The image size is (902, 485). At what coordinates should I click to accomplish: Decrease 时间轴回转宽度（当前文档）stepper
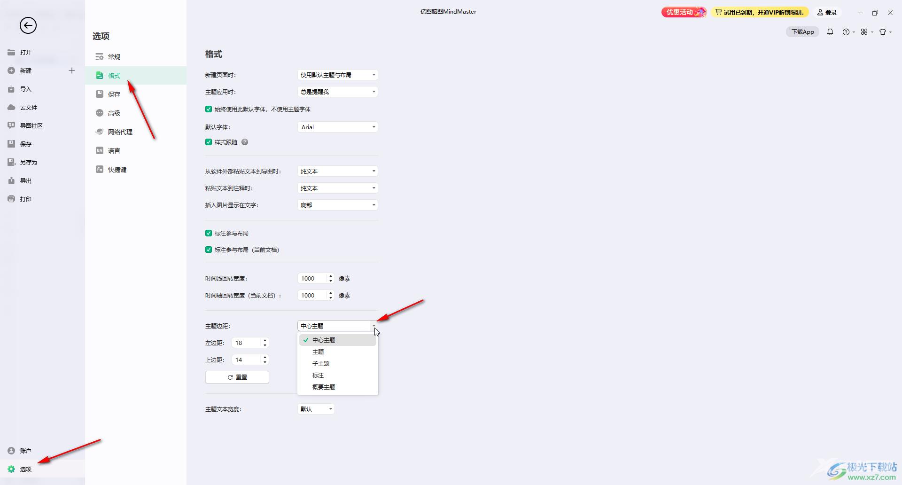[x=331, y=298]
